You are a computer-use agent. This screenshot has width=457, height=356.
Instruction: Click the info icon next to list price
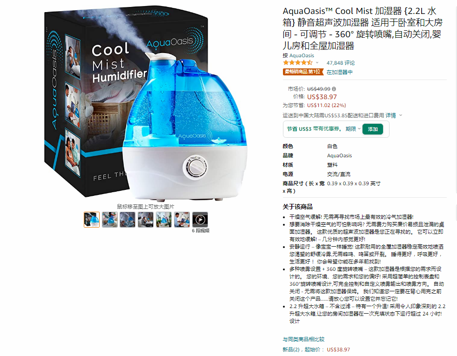[x=334, y=89]
